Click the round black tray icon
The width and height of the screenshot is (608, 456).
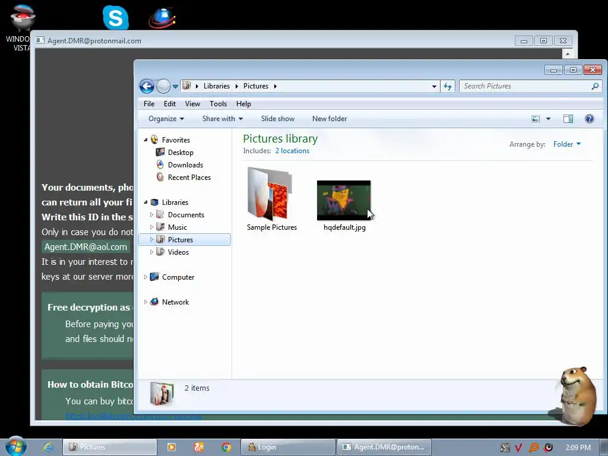click(x=548, y=448)
